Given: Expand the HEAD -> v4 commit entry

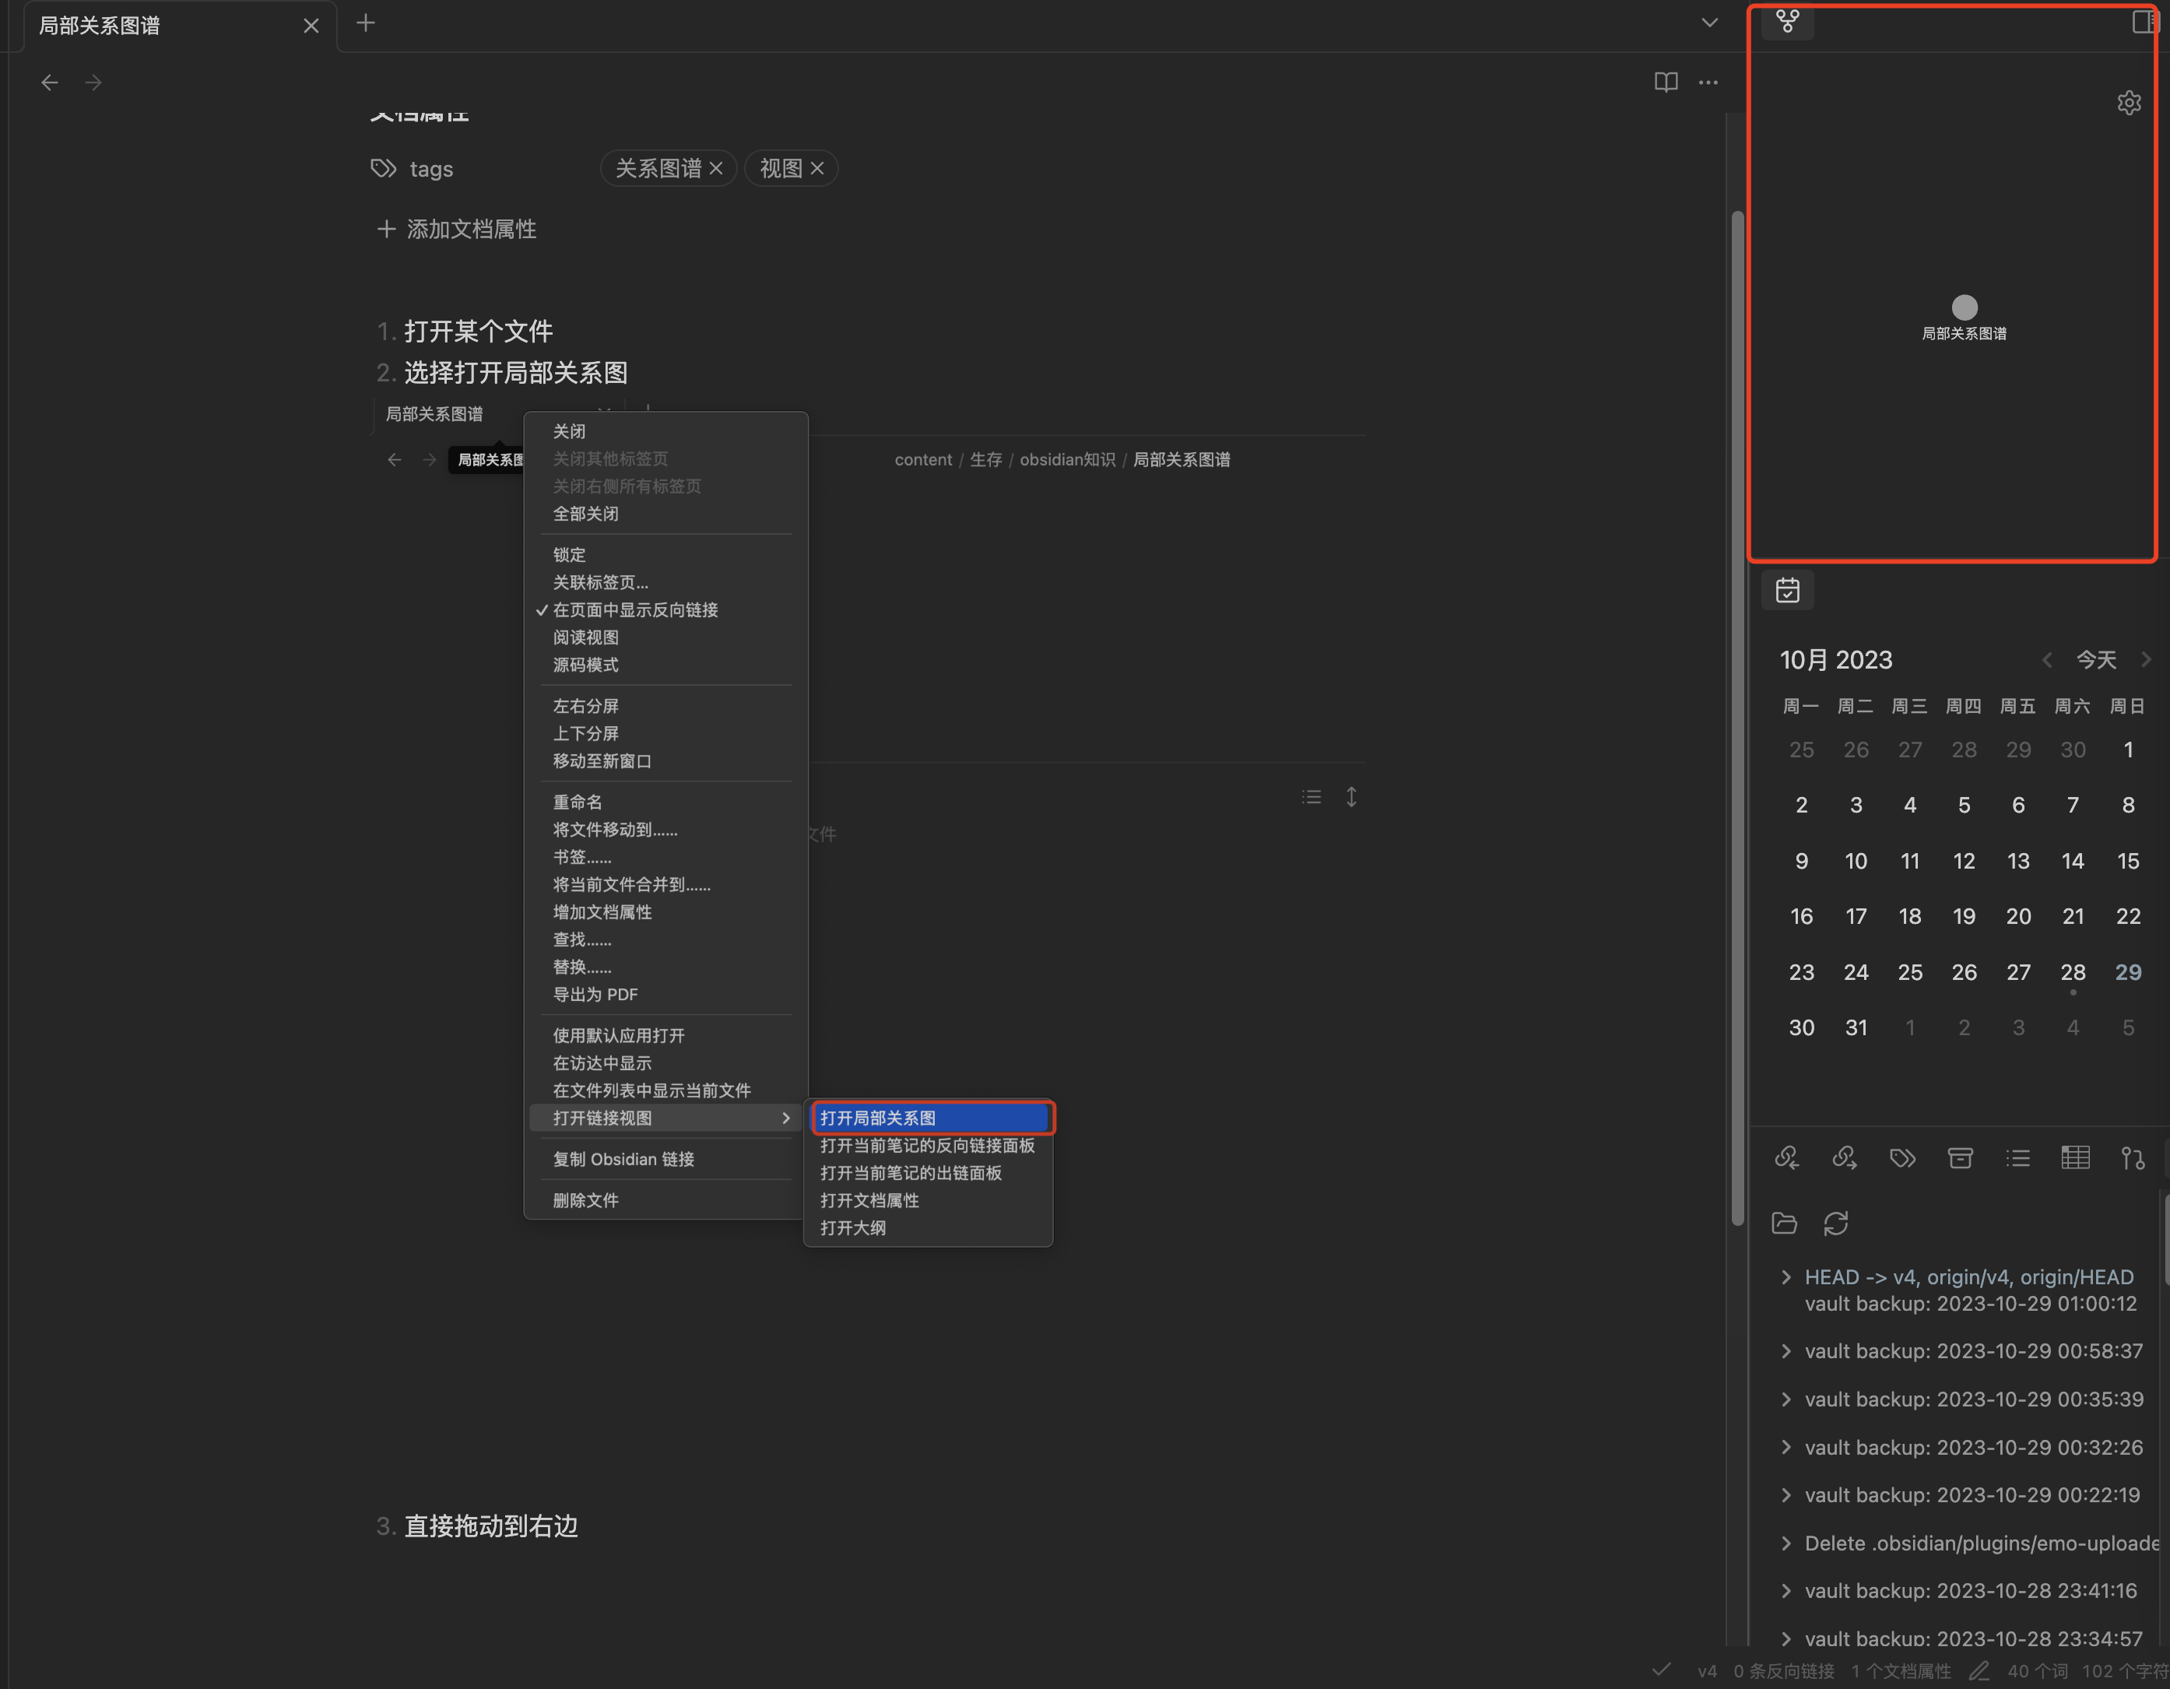Looking at the screenshot, I should [1786, 1276].
